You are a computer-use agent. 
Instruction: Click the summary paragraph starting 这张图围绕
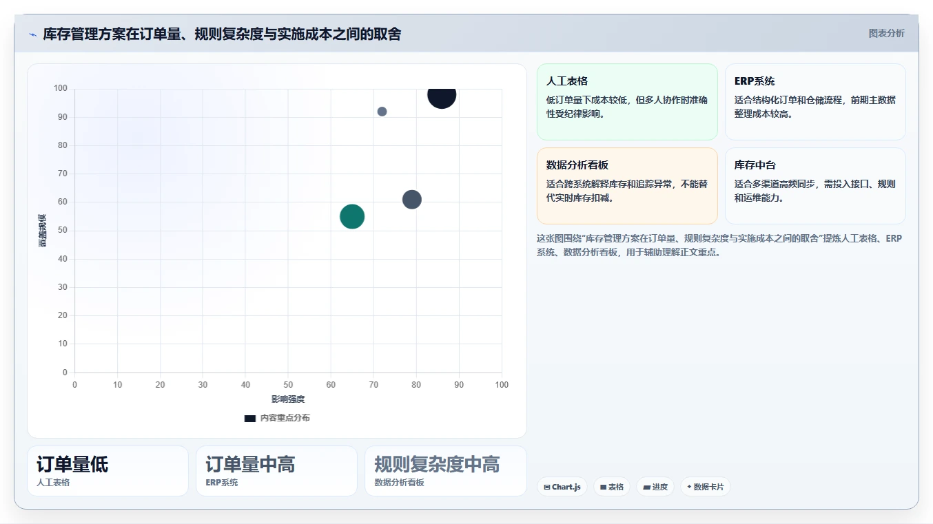[719, 245]
